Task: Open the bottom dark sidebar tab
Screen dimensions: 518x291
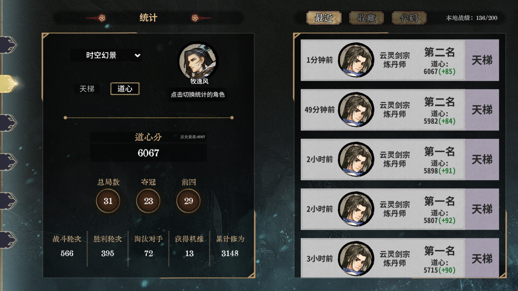Action: tap(9, 240)
